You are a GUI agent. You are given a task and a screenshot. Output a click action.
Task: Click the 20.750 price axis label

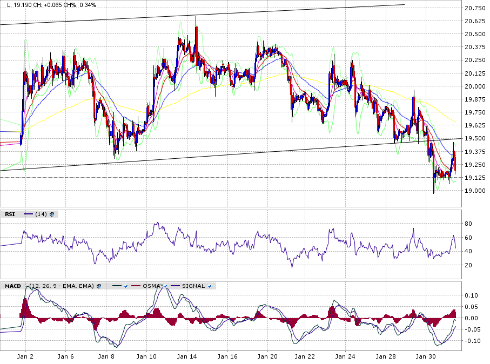(475, 8)
